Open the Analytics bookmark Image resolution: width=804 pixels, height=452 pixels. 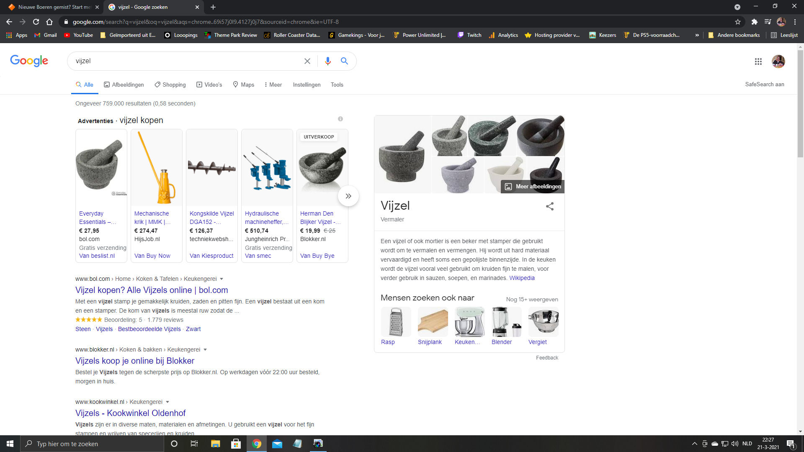point(503,35)
